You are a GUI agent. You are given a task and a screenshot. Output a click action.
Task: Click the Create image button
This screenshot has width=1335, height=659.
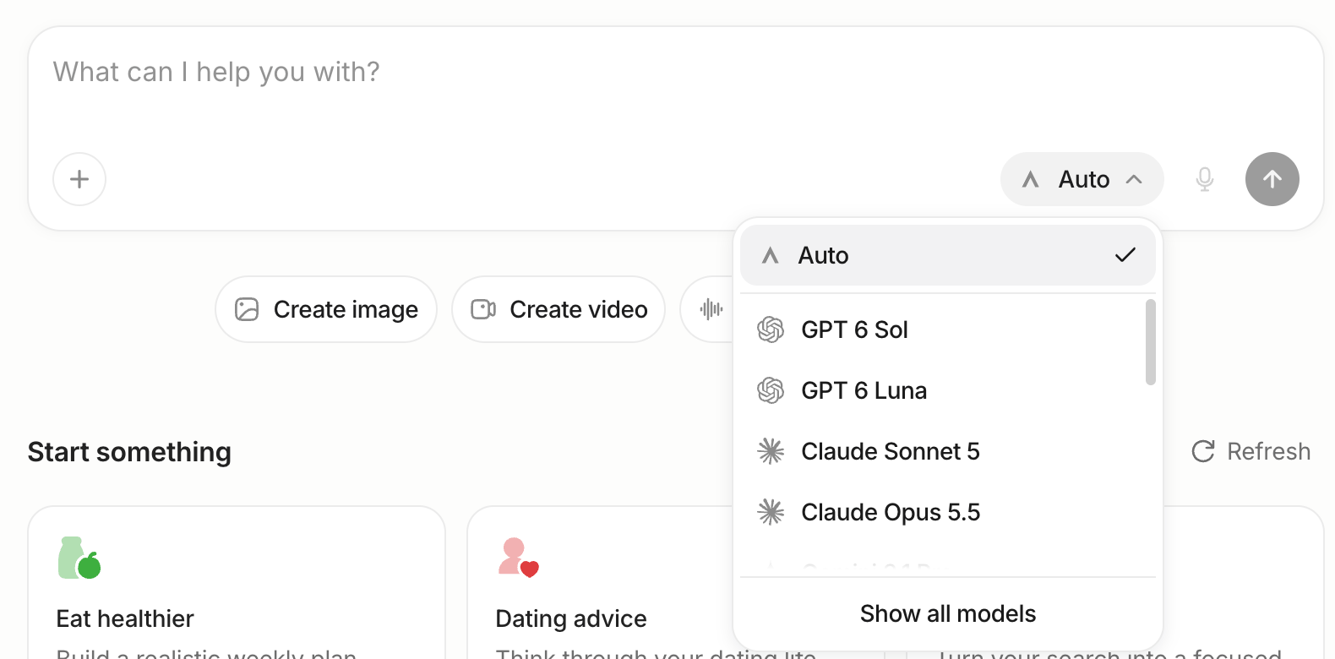coord(326,309)
